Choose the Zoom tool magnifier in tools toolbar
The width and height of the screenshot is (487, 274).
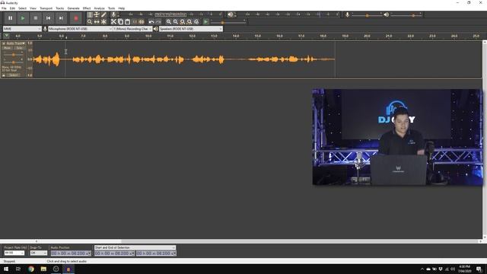pos(90,22)
